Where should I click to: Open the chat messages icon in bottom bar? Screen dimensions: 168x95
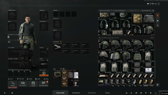[x=136, y=93]
